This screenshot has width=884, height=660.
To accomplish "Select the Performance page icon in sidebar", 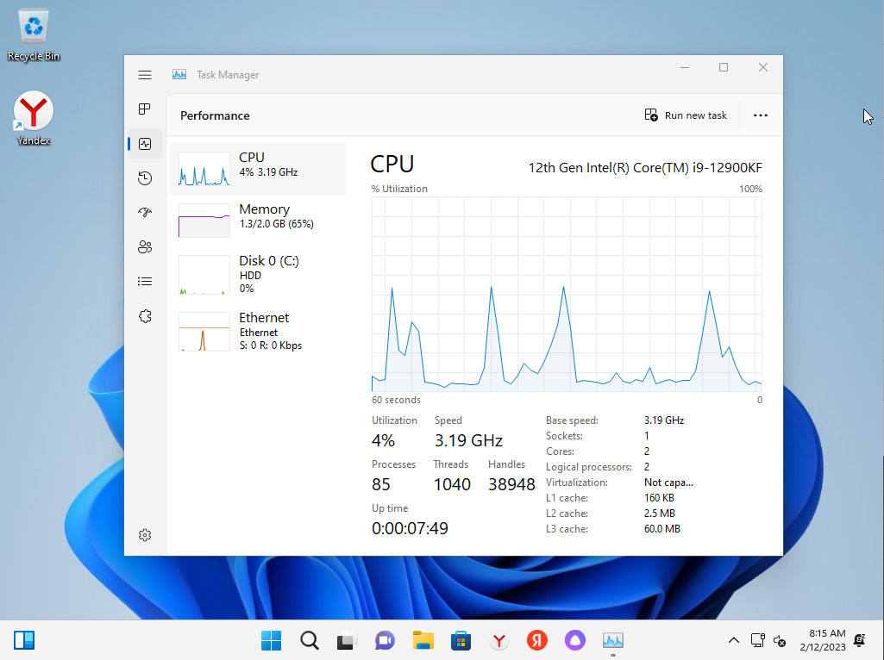I will (145, 144).
